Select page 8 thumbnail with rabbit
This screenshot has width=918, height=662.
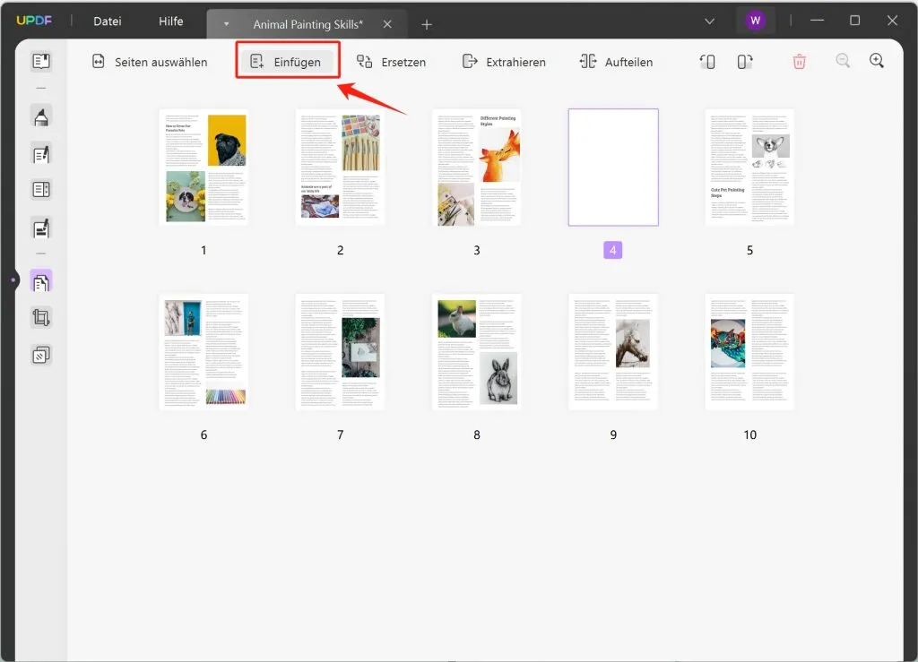tap(477, 352)
